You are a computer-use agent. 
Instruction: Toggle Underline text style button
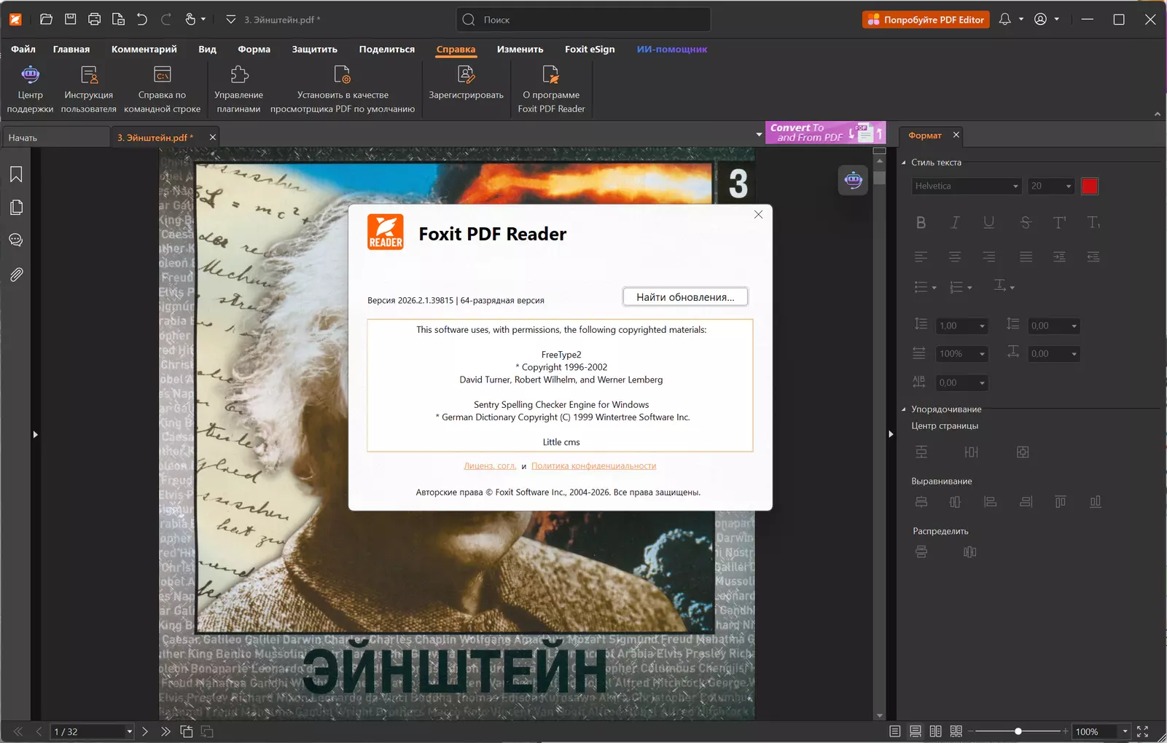(988, 223)
